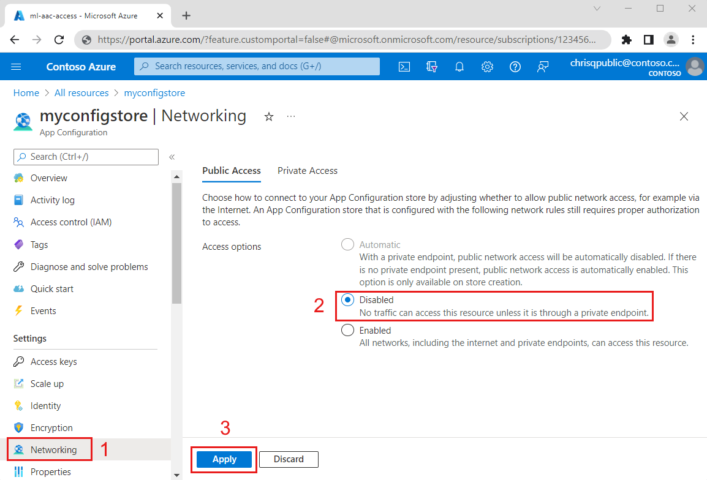Open the browser Customize and control menu

(x=693, y=39)
